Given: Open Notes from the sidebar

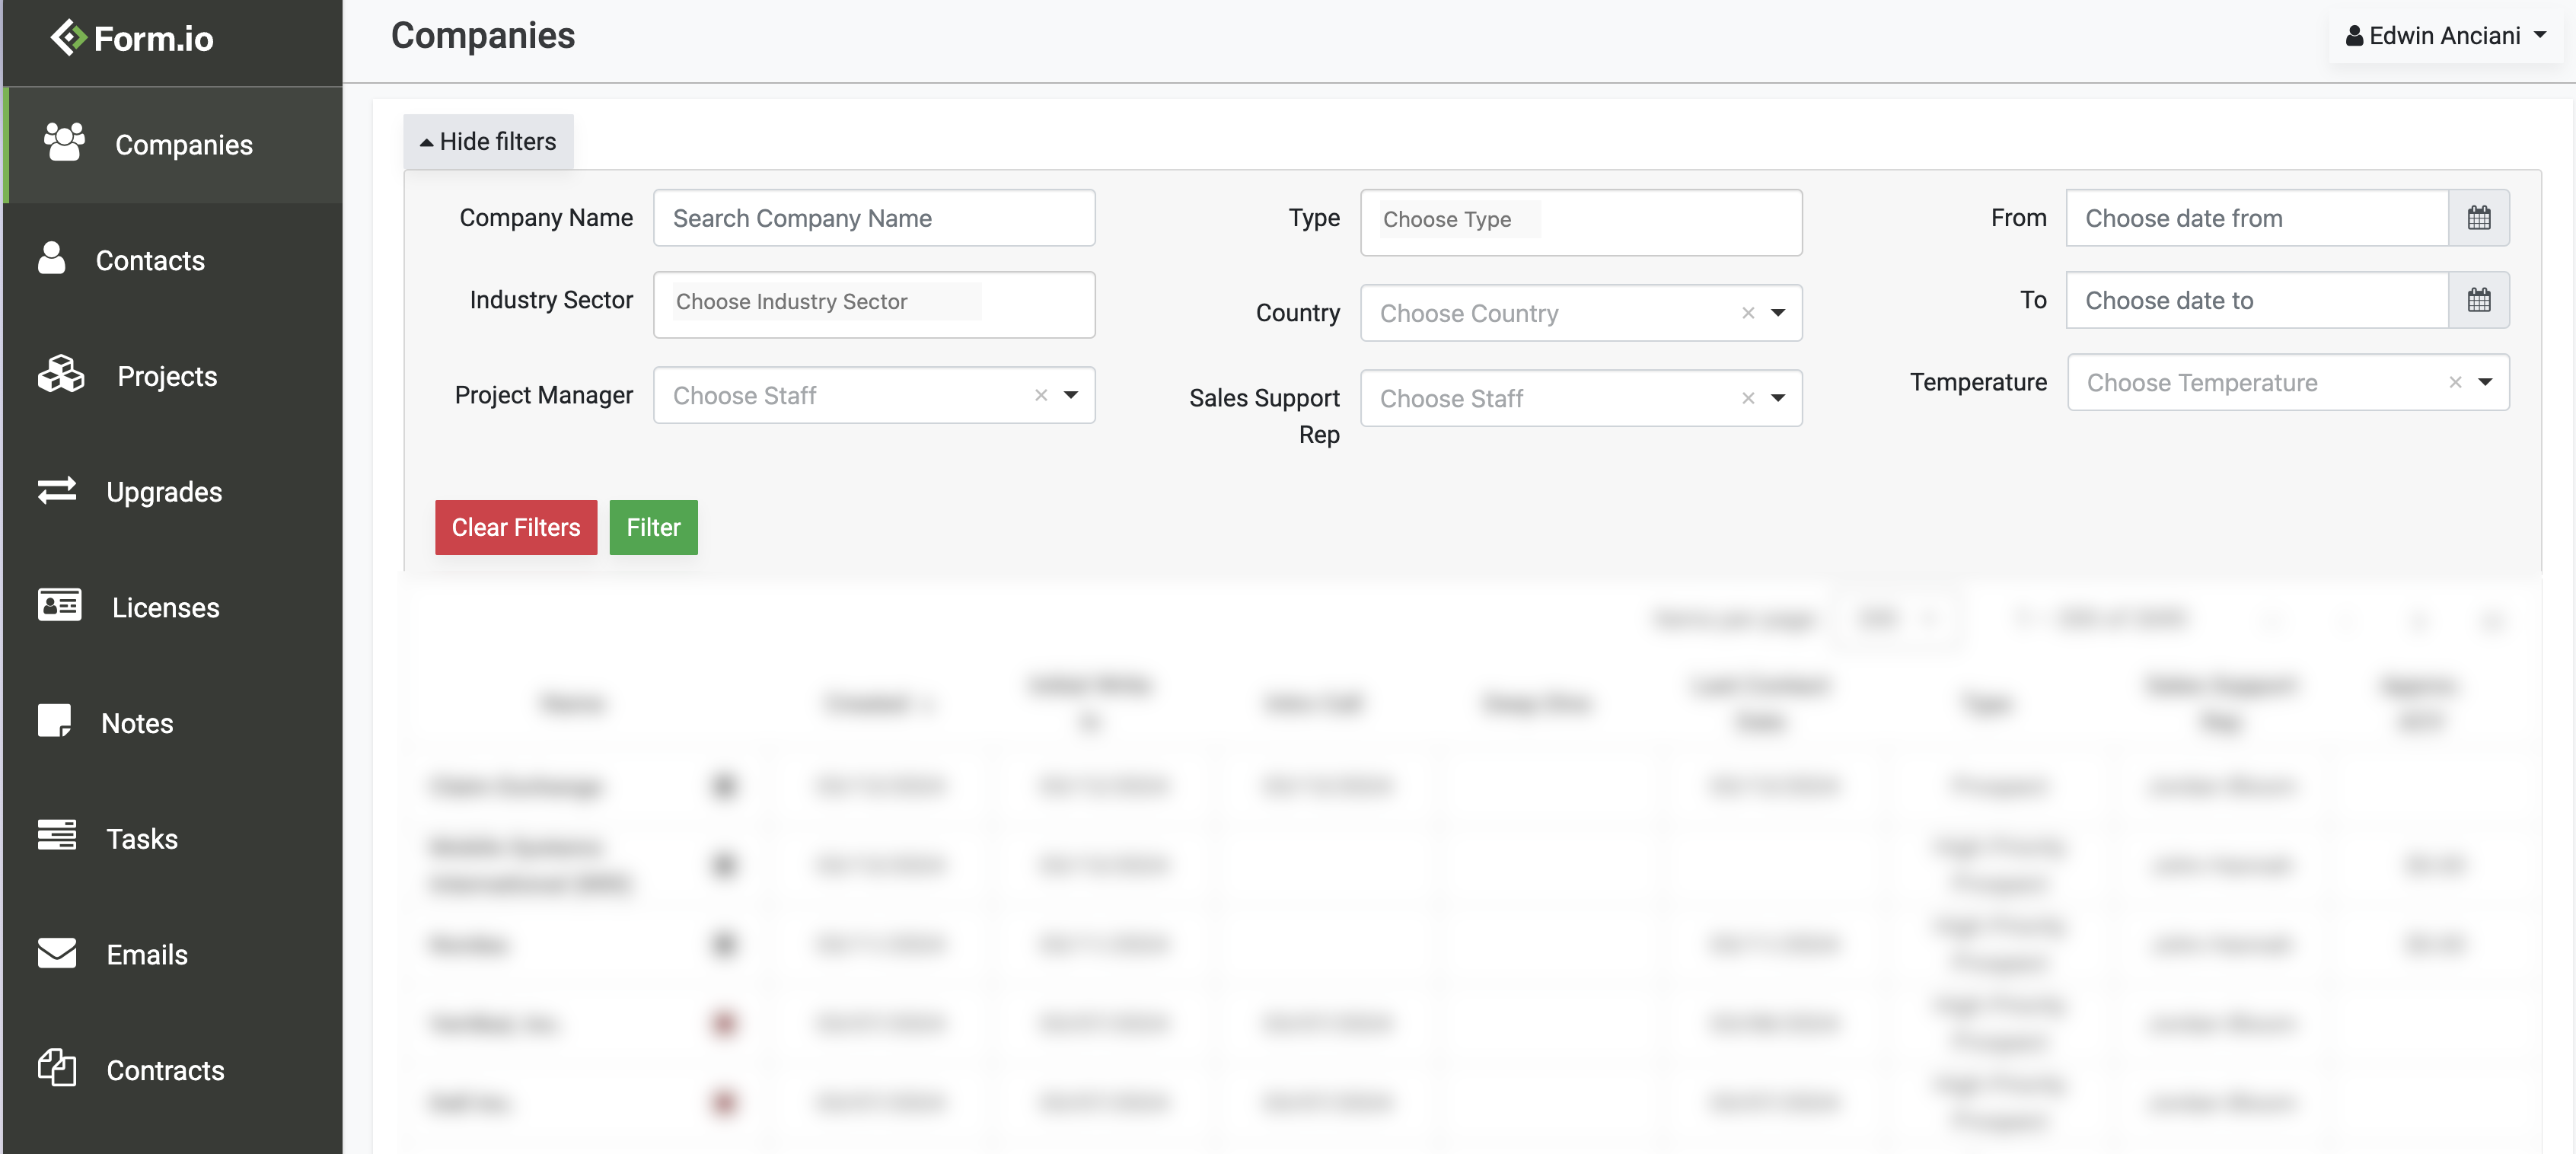Looking at the screenshot, I should tap(137, 723).
